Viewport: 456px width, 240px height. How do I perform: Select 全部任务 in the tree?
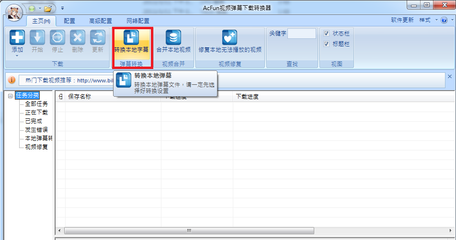(36, 103)
